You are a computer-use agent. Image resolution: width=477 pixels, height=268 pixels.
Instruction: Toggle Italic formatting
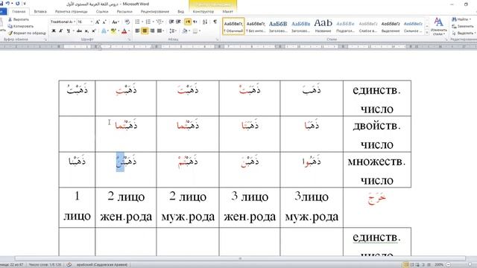coord(61,31)
